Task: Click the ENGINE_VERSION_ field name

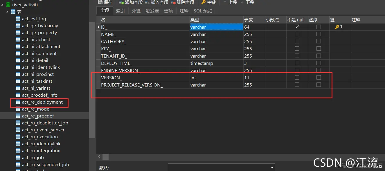Action: (x=120, y=70)
